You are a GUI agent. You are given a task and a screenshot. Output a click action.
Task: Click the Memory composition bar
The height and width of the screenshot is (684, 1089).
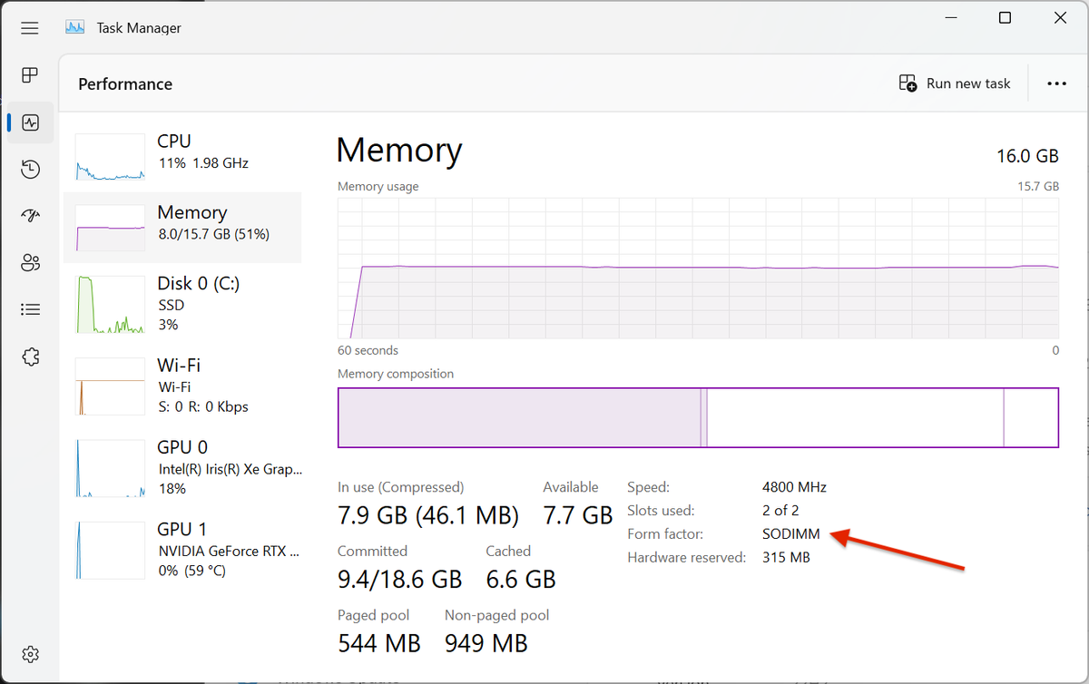pyautogui.click(x=697, y=417)
